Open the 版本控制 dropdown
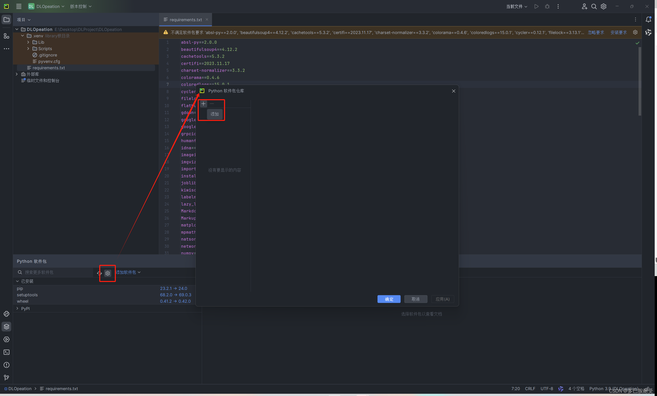 (x=81, y=6)
